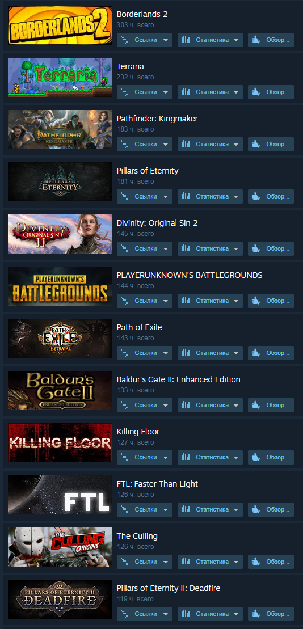Image resolution: width=303 pixels, height=629 pixels.
Task: Open the Borderlands 2 banner thumbnail
Action: tap(60, 26)
